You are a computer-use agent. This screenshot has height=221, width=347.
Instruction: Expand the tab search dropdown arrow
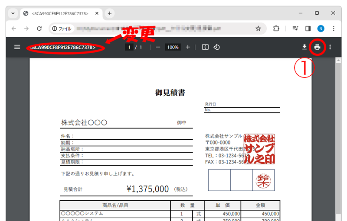click(13, 13)
